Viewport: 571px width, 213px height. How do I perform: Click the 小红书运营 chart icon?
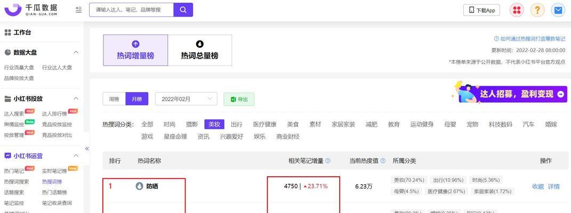[7, 156]
